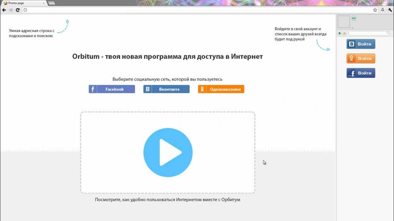Image resolution: width=394 pixels, height=221 pixels.
Task: Choose the Facebook social network button
Action: click(x=112, y=89)
